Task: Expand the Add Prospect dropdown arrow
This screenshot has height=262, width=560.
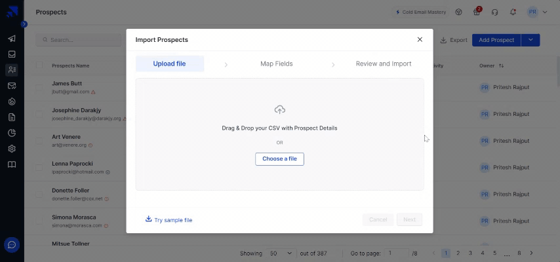Action: point(530,40)
